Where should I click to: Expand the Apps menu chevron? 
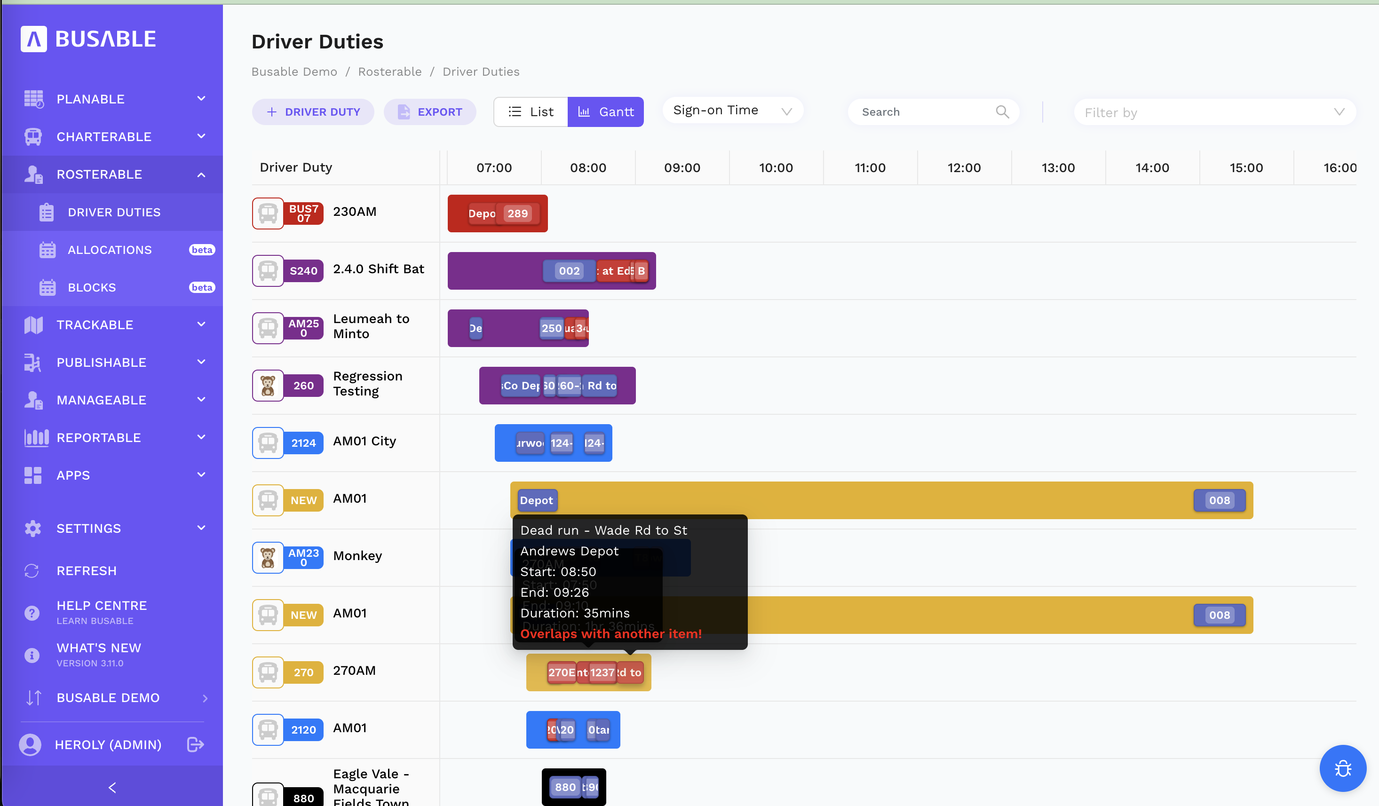[x=201, y=475]
